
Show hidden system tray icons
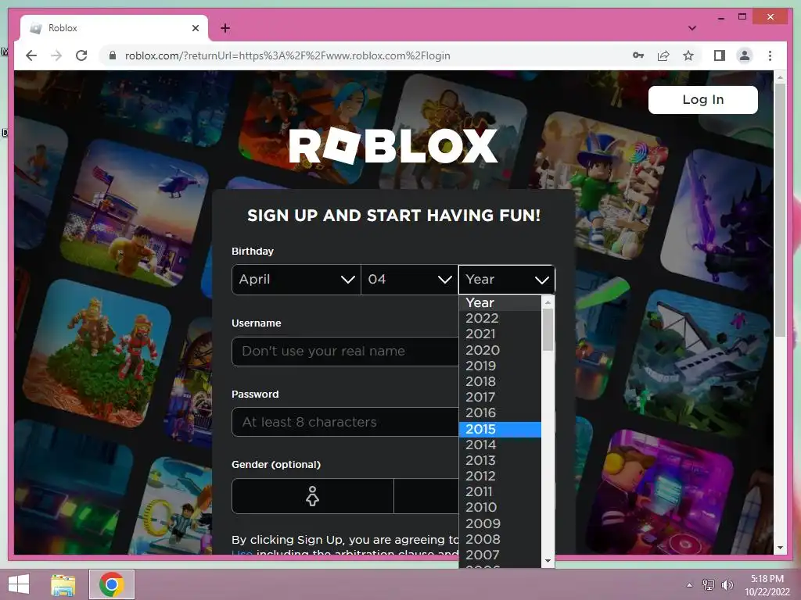689,585
